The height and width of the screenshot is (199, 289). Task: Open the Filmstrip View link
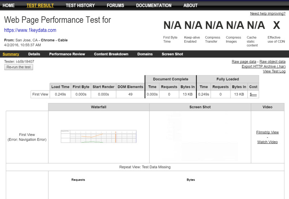[267, 132]
